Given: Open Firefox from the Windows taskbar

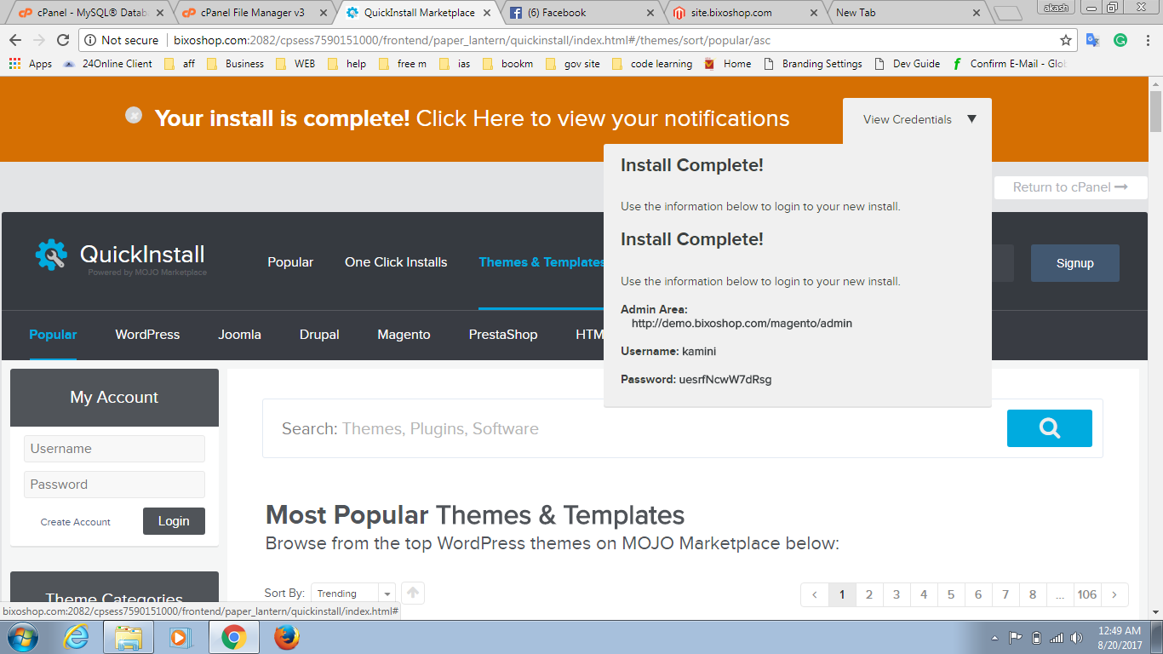Looking at the screenshot, I should coord(287,637).
